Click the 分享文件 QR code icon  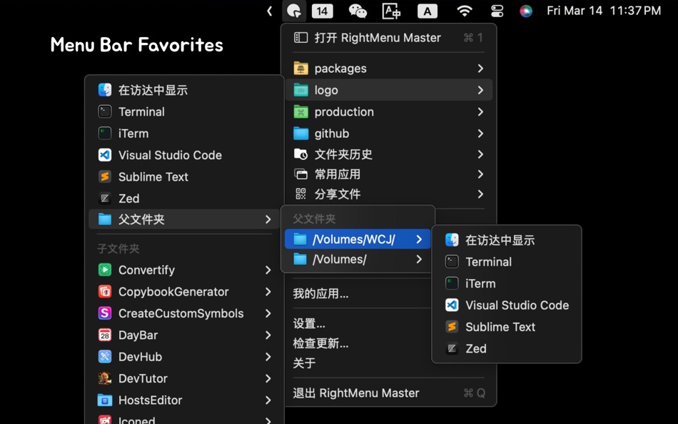(301, 194)
